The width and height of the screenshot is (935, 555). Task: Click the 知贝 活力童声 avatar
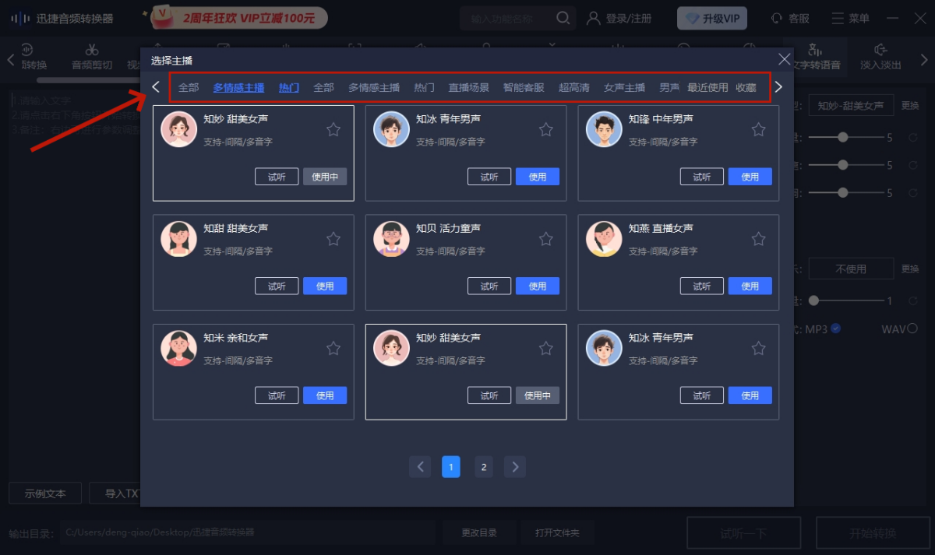click(x=391, y=239)
